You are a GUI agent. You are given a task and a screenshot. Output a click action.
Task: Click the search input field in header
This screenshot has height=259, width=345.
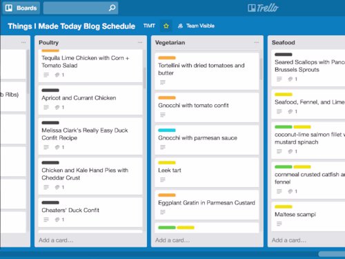76,8
